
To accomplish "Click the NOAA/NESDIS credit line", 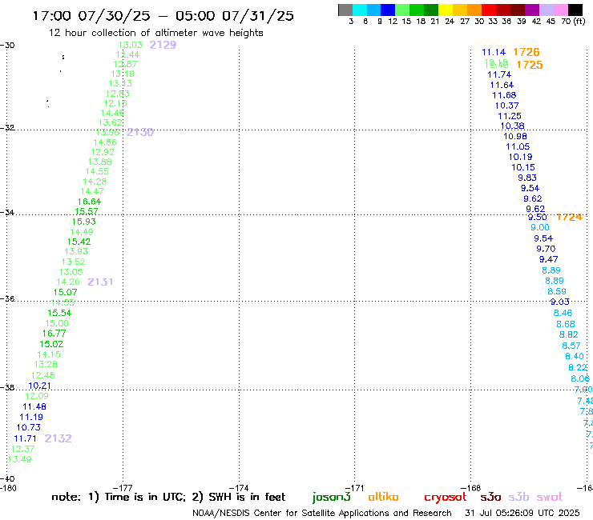I will pyautogui.click(x=322, y=513).
